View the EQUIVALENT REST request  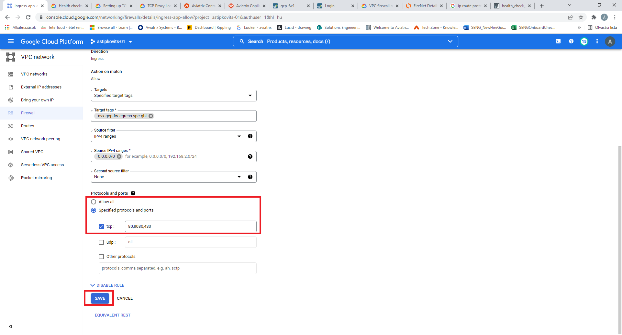(x=113, y=315)
